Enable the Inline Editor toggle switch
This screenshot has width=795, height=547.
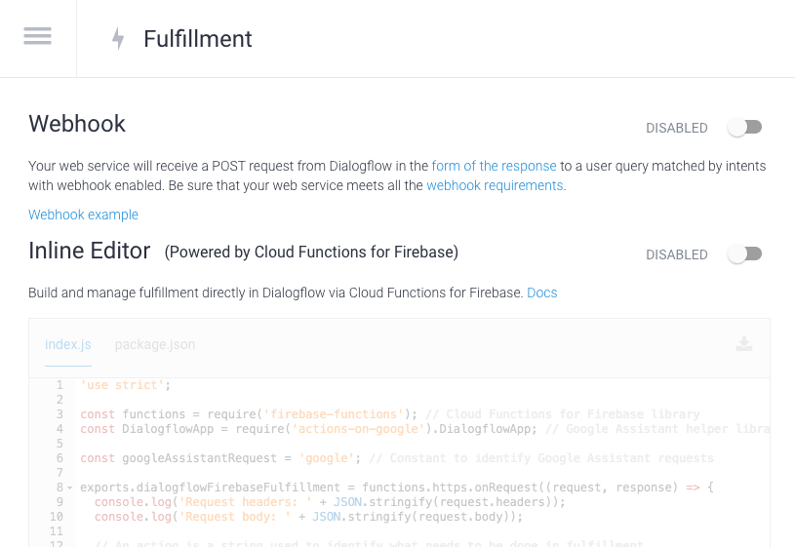tap(745, 254)
